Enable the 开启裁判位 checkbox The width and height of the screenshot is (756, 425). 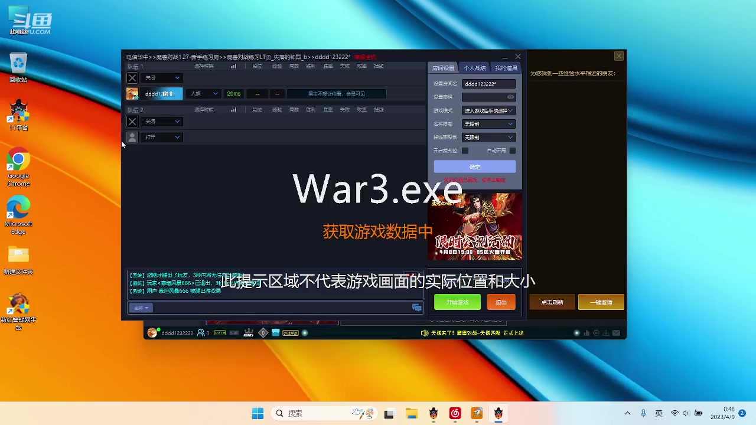tap(465, 151)
